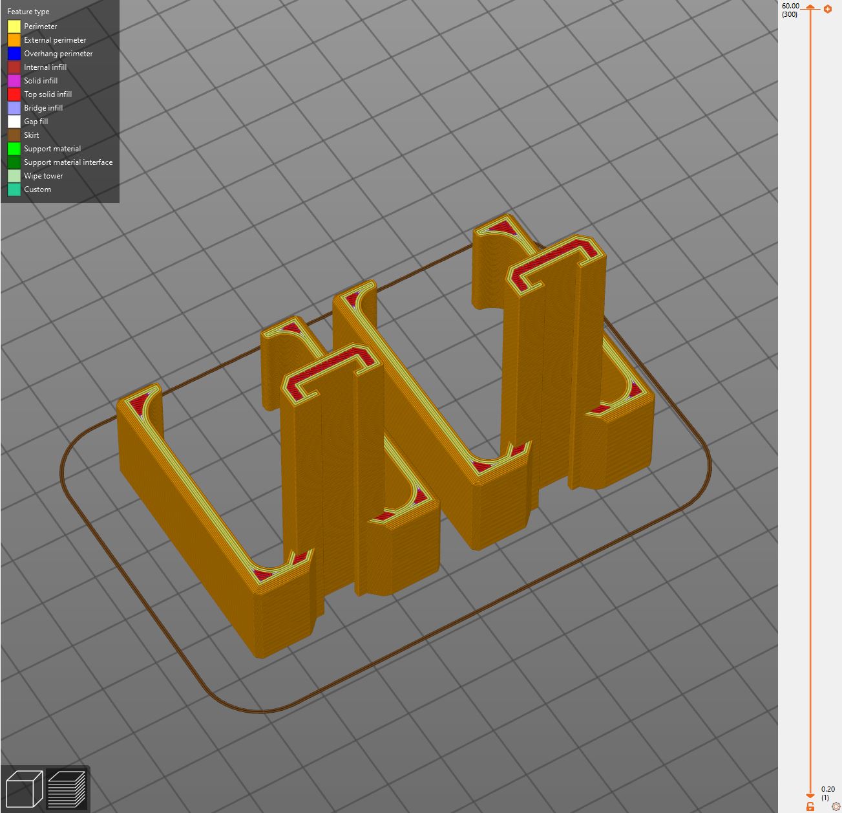The width and height of the screenshot is (842, 813).
Task: Click the red Top solid infill swatch
Action: [14, 94]
